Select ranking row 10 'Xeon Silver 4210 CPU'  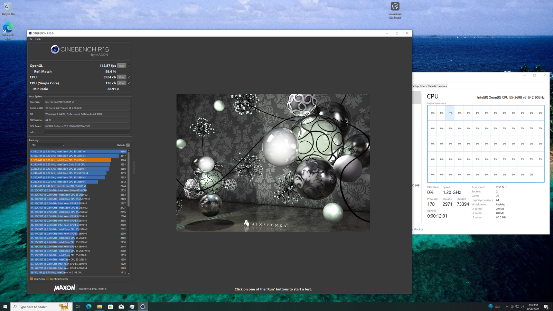point(78,190)
